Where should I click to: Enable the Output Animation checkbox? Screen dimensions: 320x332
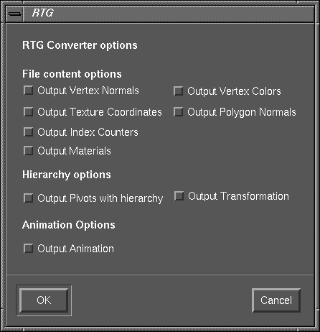click(x=29, y=249)
